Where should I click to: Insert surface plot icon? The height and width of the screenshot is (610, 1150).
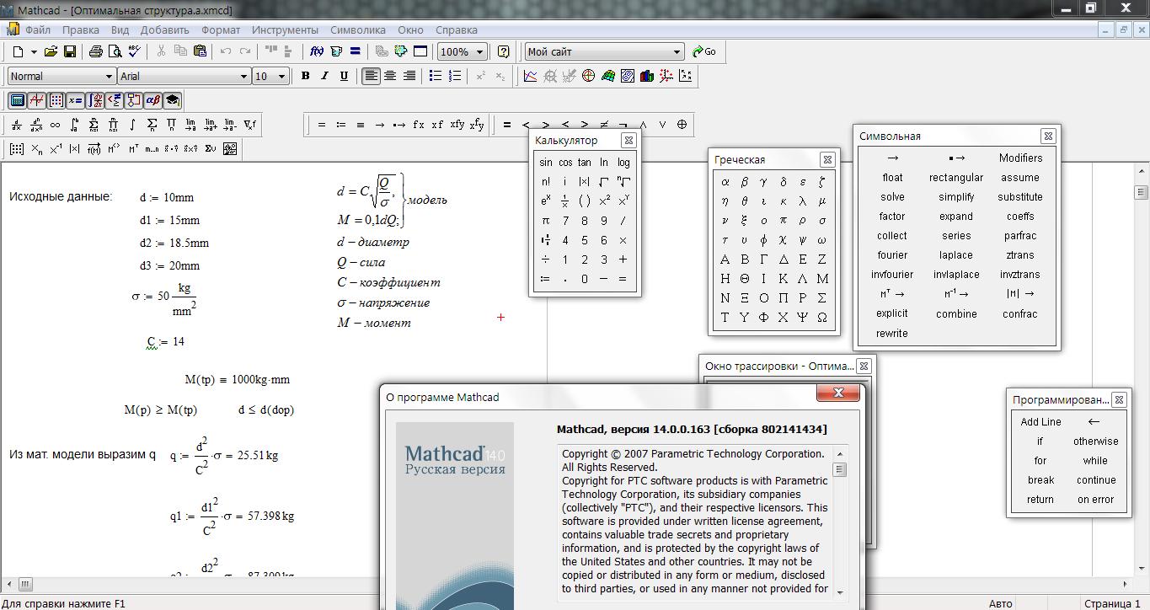pyautogui.click(x=607, y=76)
